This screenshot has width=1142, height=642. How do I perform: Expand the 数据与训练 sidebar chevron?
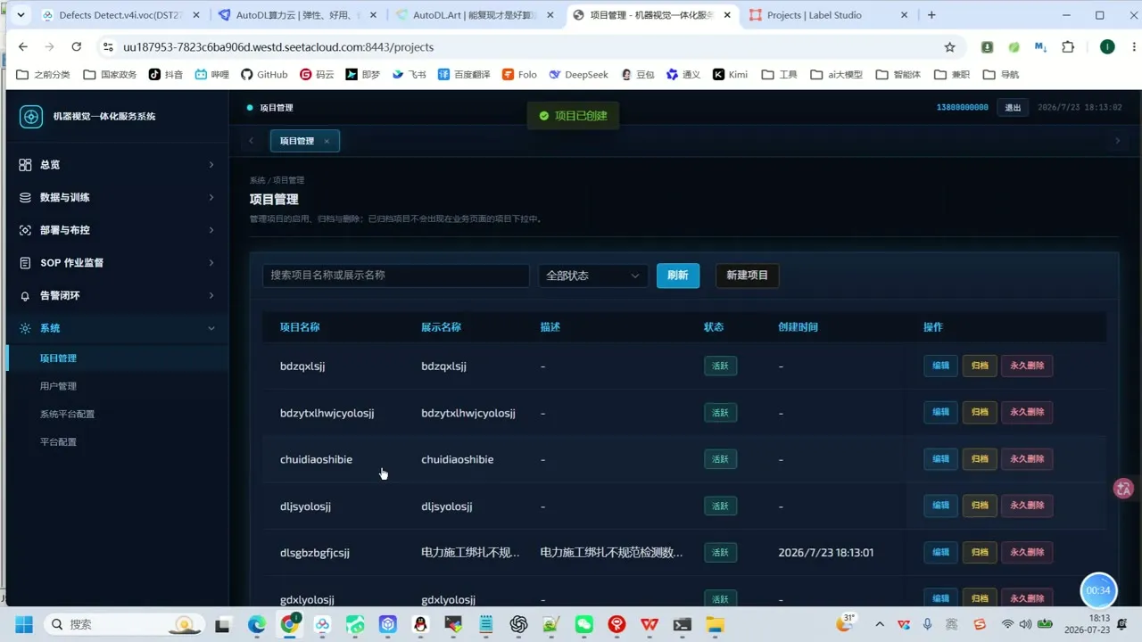(x=211, y=197)
